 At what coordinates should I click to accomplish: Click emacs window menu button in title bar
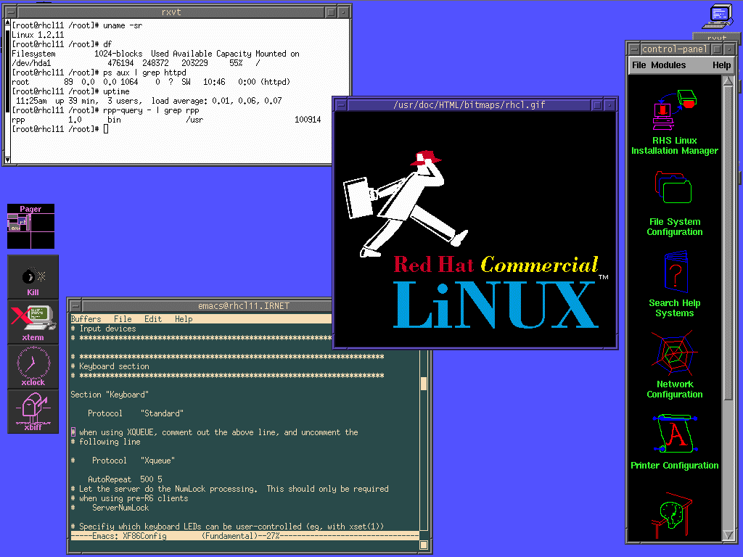click(75, 306)
